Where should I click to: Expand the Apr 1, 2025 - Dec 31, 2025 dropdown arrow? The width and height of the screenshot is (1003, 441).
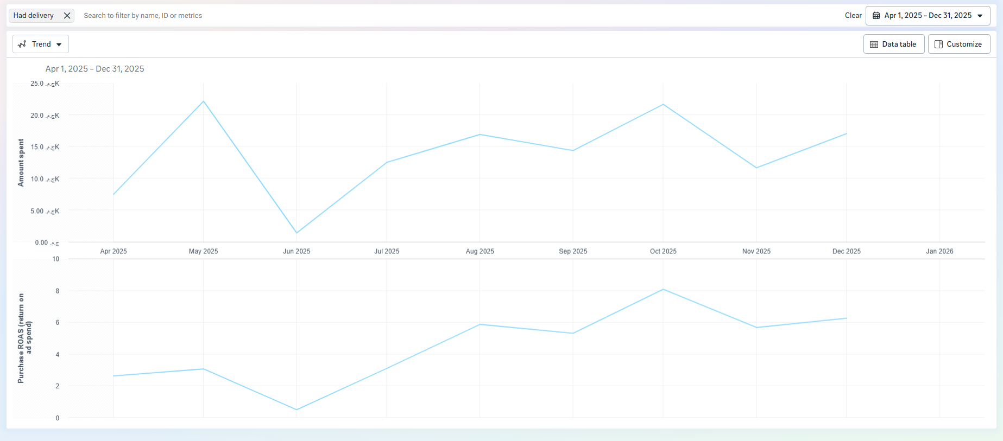point(980,16)
